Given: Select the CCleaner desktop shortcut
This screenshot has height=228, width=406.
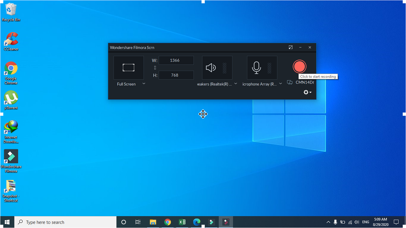Looking at the screenshot, I should [11, 41].
